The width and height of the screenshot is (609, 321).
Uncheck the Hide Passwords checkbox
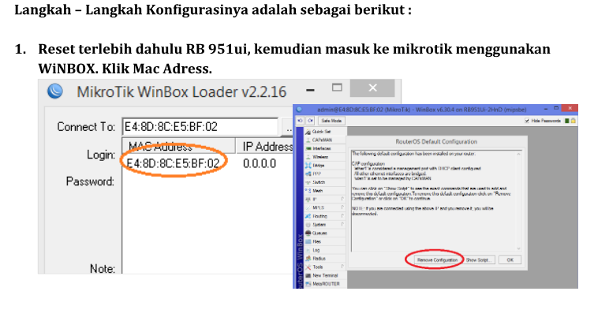point(527,121)
